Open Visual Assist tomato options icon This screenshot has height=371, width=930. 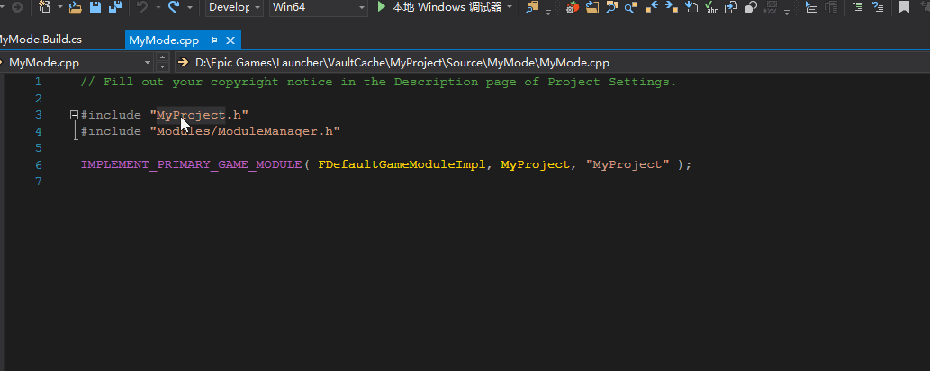coord(572,7)
